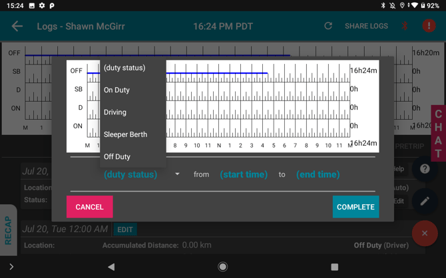
Task: Close floating menu with red X button
Action: pos(425,233)
